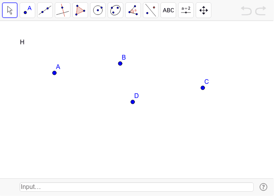
Task: Click the text label H
Action: [x=22, y=42]
